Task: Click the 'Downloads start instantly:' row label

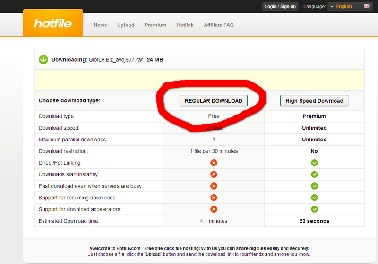Action: click(x=69, y=174)
